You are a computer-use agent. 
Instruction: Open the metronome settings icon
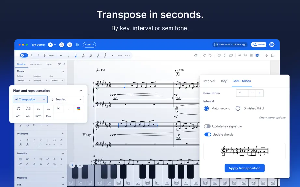61,45
